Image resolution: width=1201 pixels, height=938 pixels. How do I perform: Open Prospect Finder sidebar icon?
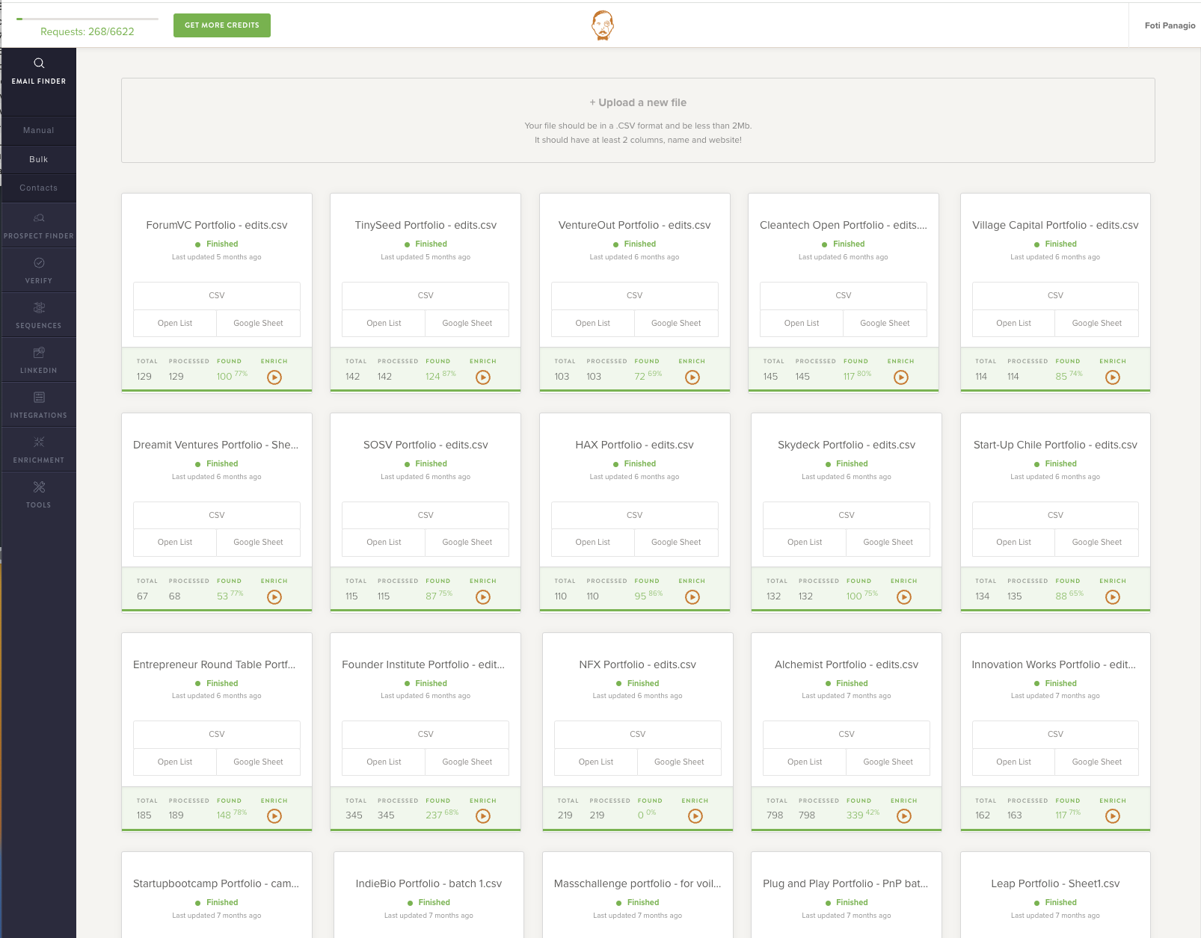pyautogui.click(x=39, y=218)
